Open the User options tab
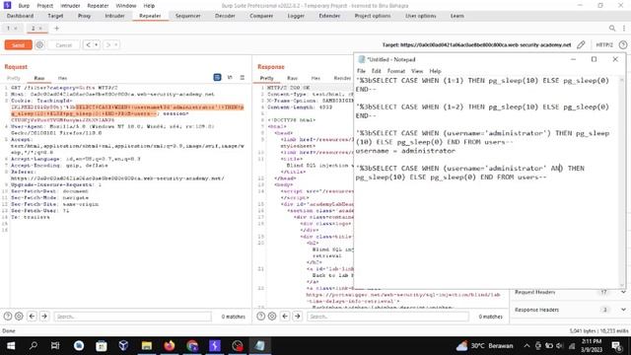 (421, 16)
